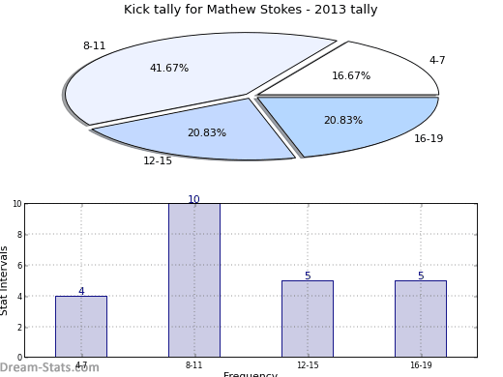Click the 16-19 x-axis tick label
This screenshot has height=377, width=503.
[421, 365]
